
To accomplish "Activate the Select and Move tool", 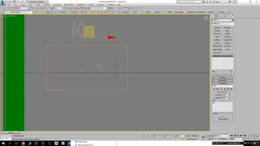I will click(42, 8).
